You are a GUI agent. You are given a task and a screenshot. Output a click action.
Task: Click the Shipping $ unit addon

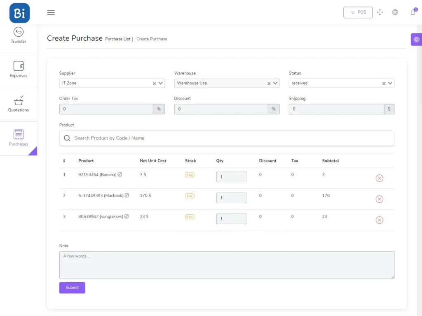click(x=389, y=109)
